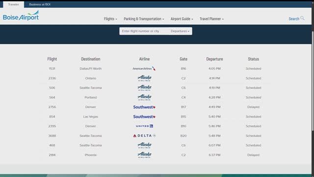Click the Delayed status for flight 2184
The image size is (314, 177).
click(253, 155)
